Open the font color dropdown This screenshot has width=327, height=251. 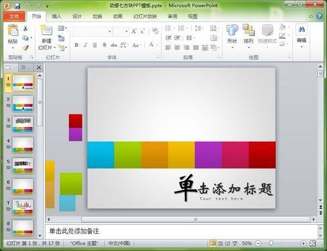[157, 45]
